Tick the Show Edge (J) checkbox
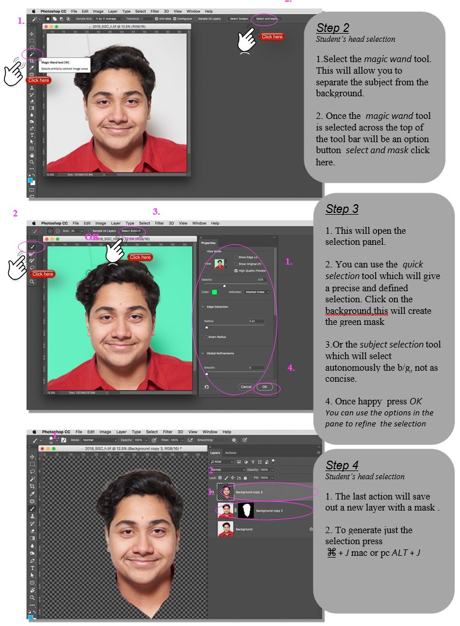 pos(235,256)
